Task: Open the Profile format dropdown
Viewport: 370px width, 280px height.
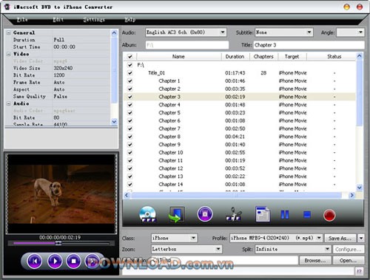Action: (x=319, y=238)
